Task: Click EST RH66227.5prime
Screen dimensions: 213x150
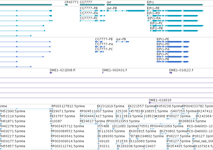Action: pos(13,136)
